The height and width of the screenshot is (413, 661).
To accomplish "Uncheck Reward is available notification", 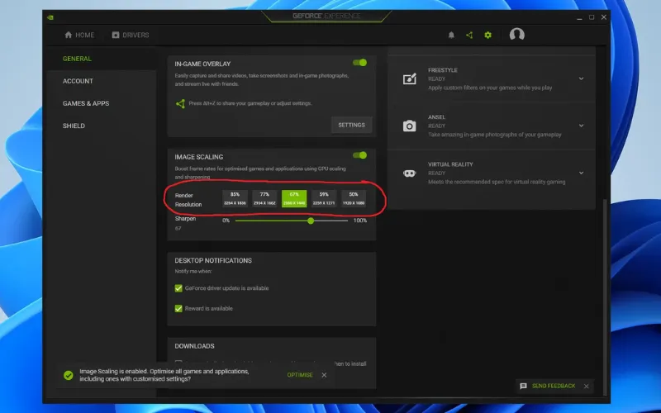I will click(178, 308).
